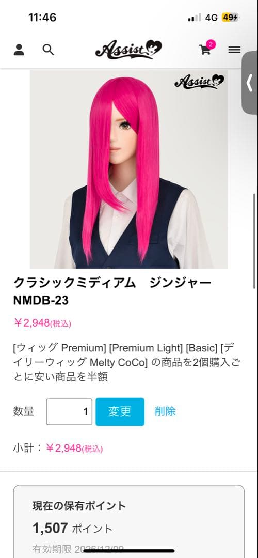Tap the campaign promotion description text

coord(127,362)
